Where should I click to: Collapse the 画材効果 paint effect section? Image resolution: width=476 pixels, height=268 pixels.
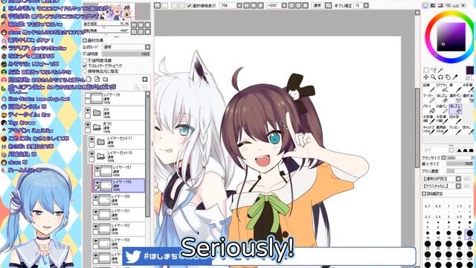tap(85, 40)
